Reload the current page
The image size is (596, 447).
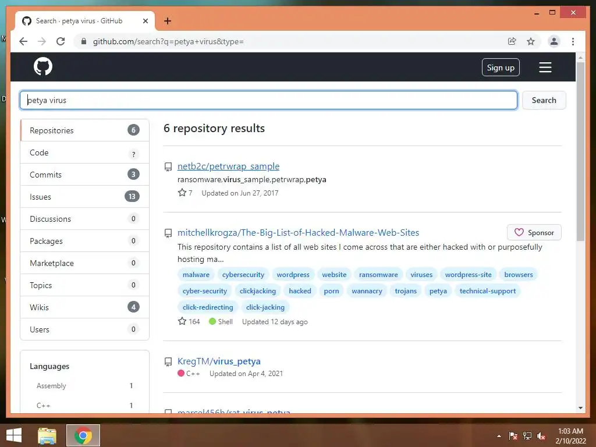61,41
